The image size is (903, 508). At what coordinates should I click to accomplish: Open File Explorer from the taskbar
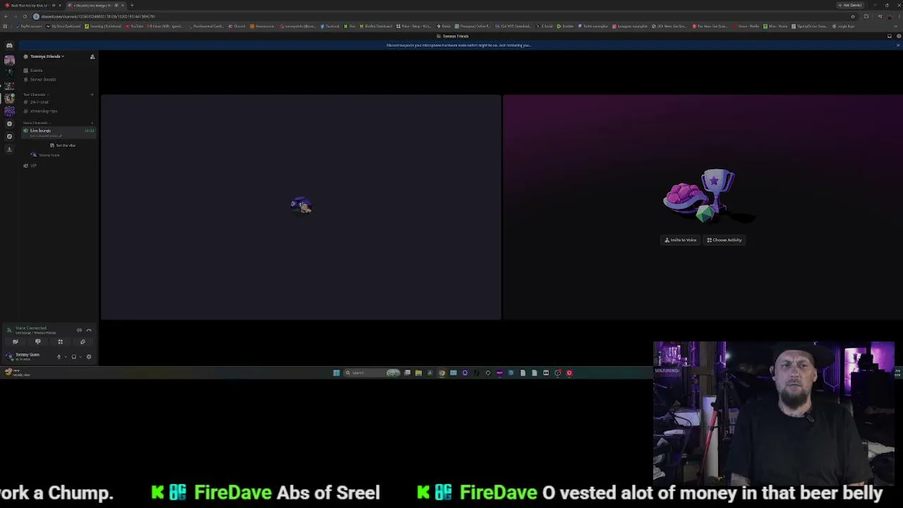[418, 373]
